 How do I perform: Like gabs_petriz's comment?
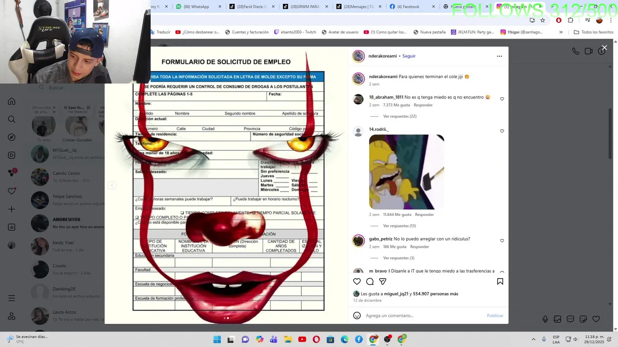[502, 240]
